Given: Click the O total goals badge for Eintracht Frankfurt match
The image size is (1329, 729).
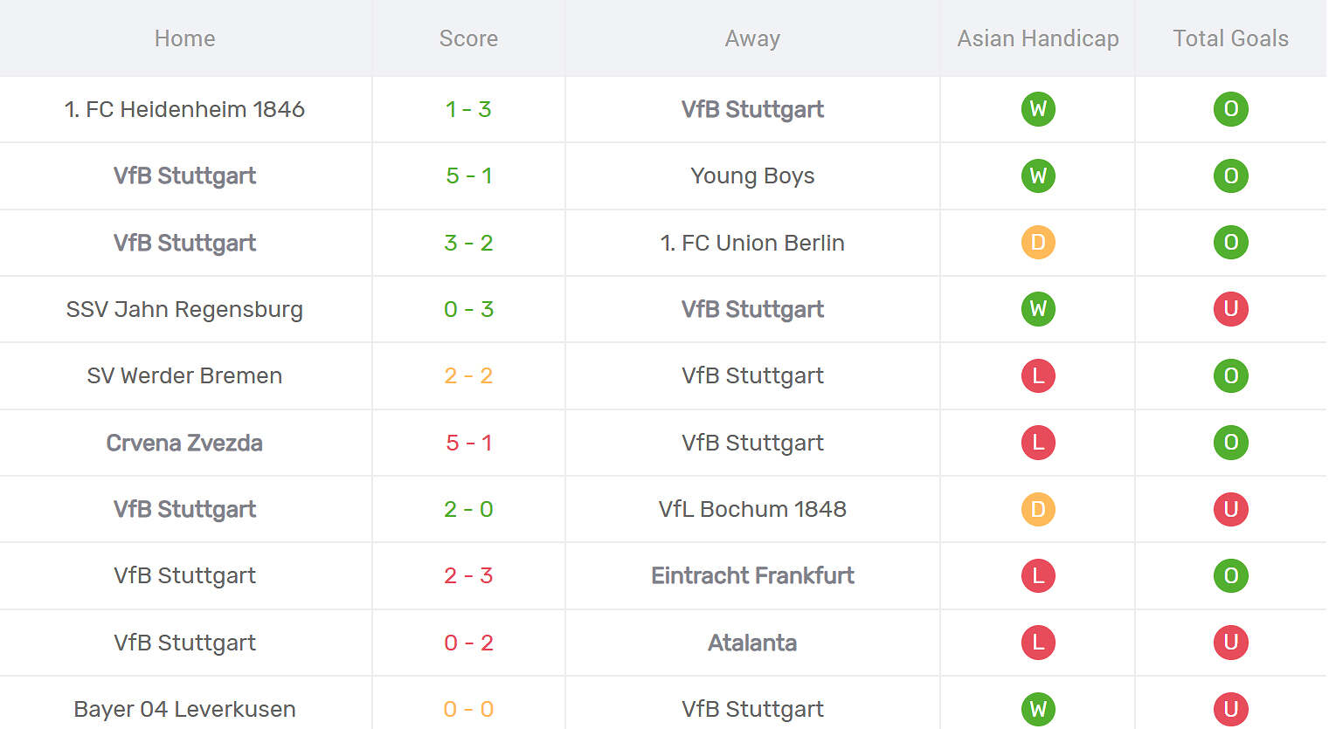Looking at the screenshot, I should (1230, 575).
